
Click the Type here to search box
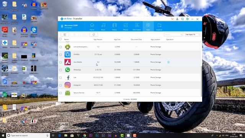pyautogui.click(x=28, y=135)
